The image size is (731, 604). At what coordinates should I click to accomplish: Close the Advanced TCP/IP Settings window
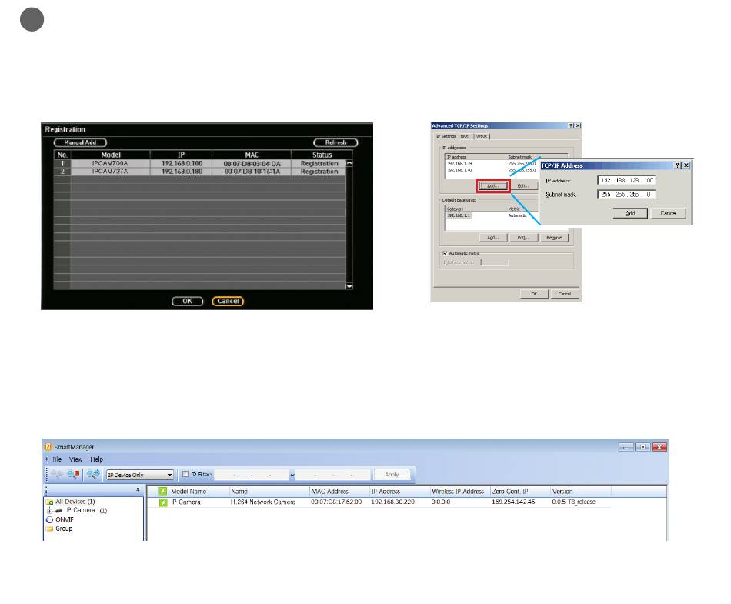pyautogui.click(x=578, y=126)
